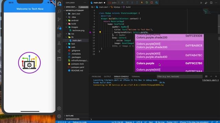Maximize the bottom panel with the chevron-up icon

point(211,77)
